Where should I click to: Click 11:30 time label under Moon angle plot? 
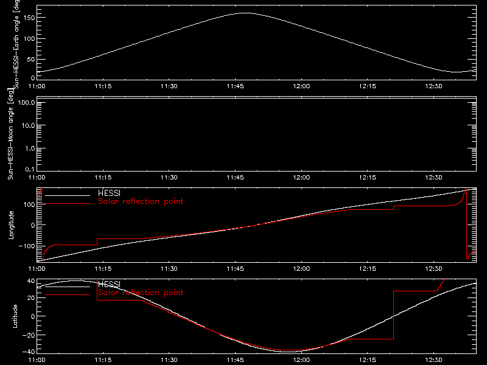pos(169,178)
